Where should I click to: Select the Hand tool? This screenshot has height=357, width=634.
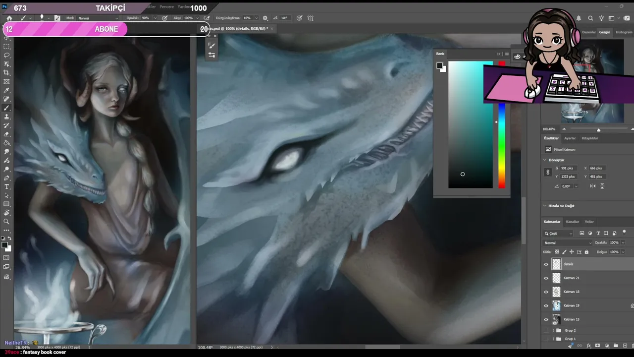6,213
